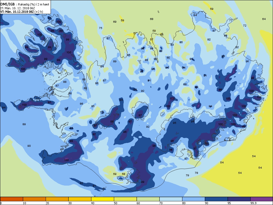Click the '69' humidity value on the map
The width and height of the screenshot is (273, 205).
[115, 22]
